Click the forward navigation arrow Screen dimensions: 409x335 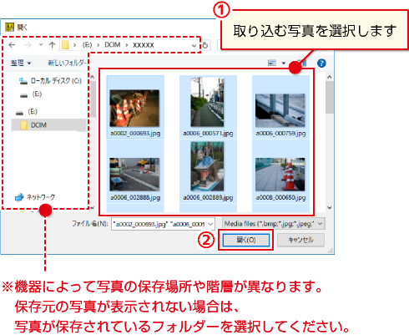coord(28,45)
